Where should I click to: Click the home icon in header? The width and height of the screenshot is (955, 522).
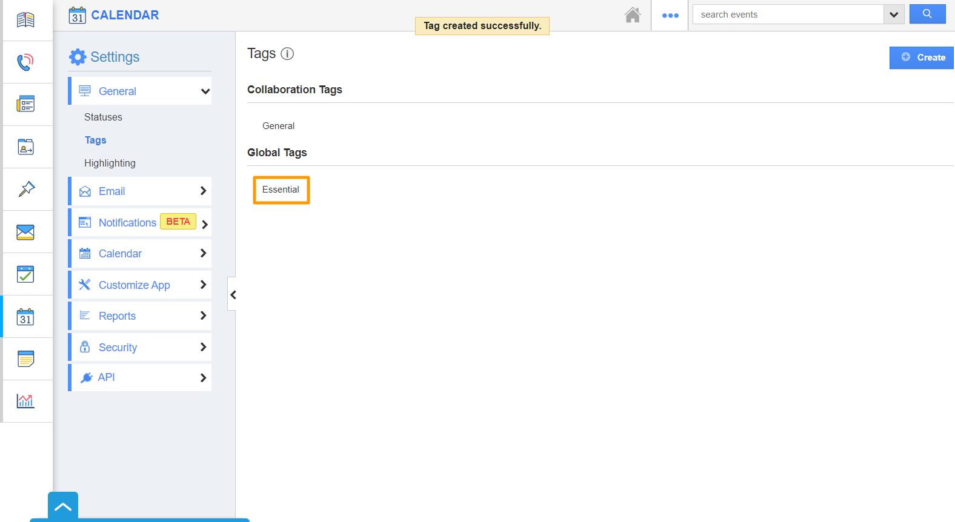633,15
